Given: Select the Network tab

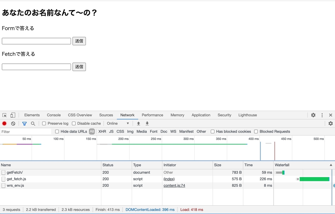Looking at the screenshot, I should [127, 115].
